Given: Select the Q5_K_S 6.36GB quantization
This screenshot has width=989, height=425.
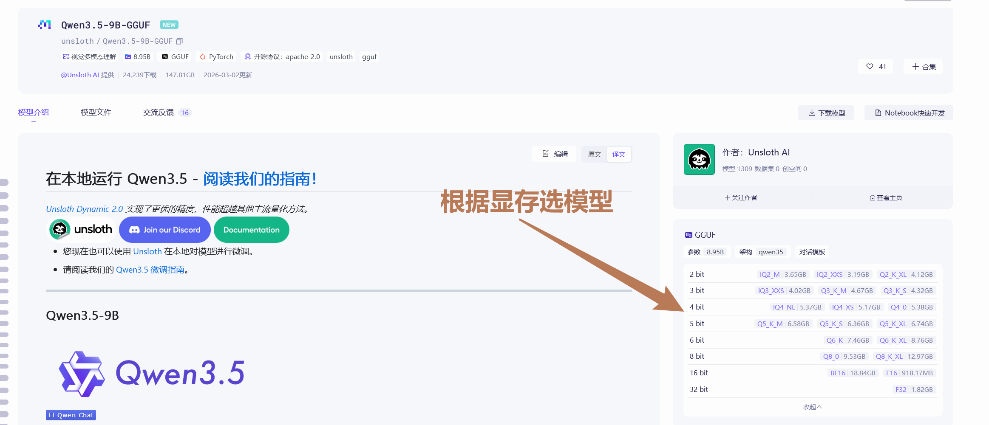Looking at the screenshot, I should (x=844, y=324).
